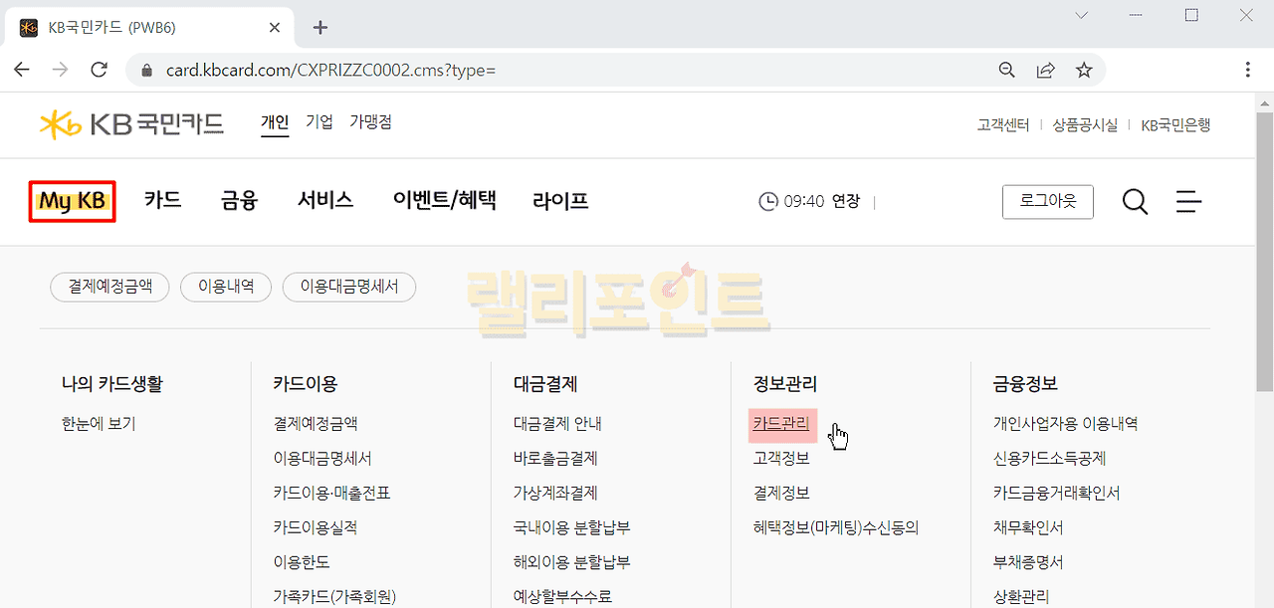This screenshot has width=1274, height=608.
Task: Click the share page icon in address bar
Action: (x=1045, y=70)
